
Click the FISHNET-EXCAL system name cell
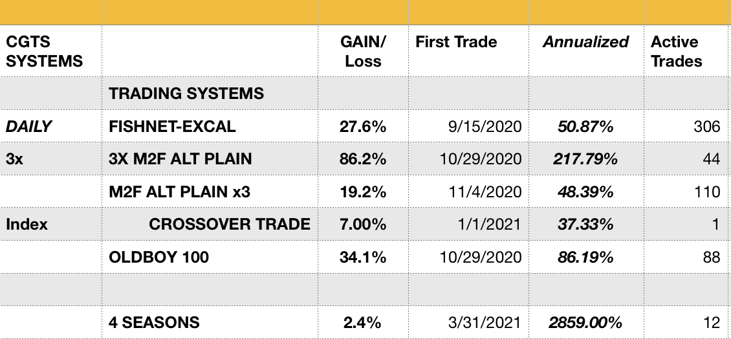click(x=173, y=126)
